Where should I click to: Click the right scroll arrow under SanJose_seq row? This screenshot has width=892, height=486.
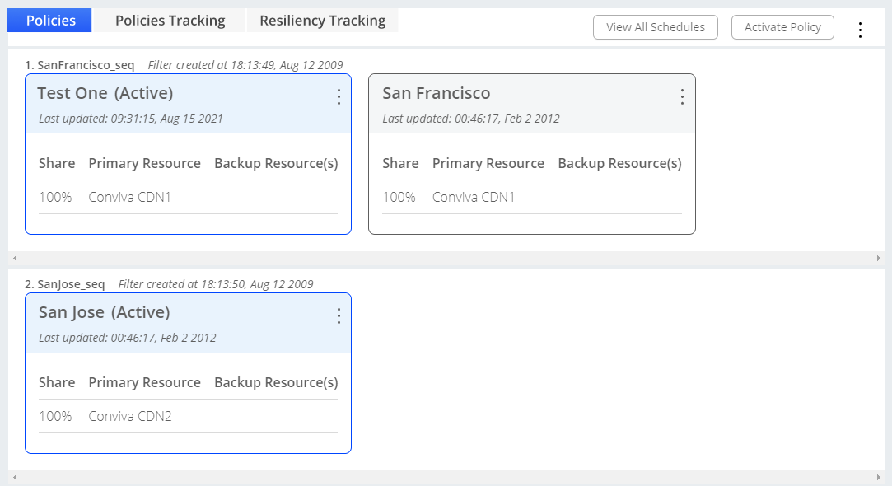coord(878,478)
